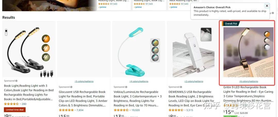Click the Limited time deal badge
The height and width of the screenshot is (117, 278).
[15, 110]
